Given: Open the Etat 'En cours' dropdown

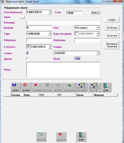Looking at the screenshot, I should [98, 28].
